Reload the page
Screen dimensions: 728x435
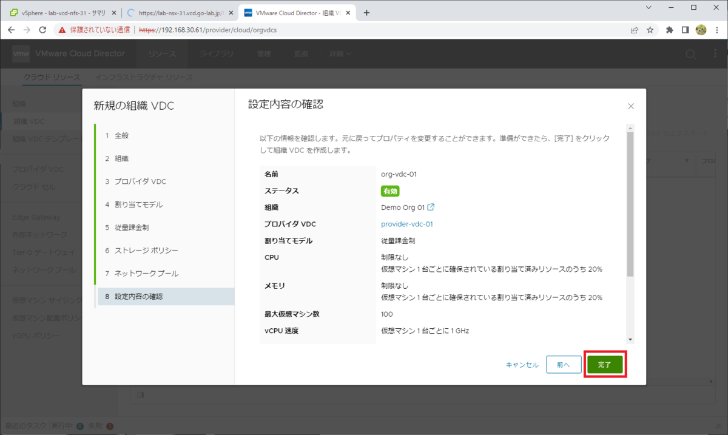coord(42,30)
